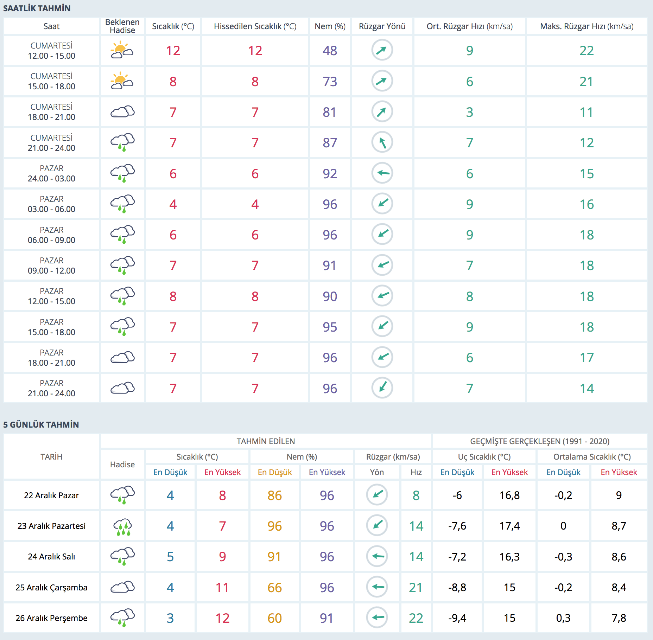Click the Maks. Rüzgar Hızı column header

coord(587,26)
